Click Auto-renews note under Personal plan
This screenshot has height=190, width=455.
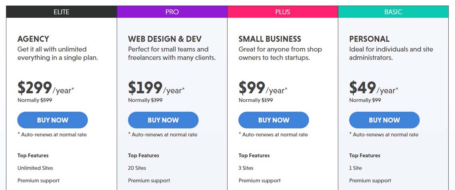click(x=384, y=135)
